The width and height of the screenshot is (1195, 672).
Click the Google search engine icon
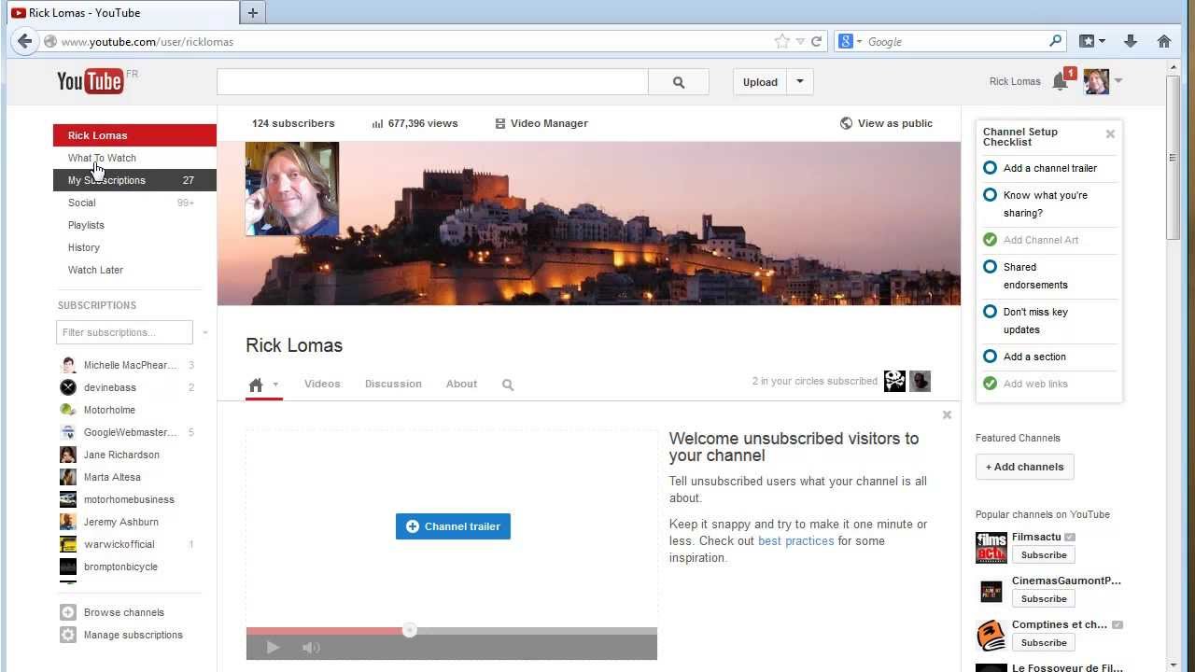[846, 41]
